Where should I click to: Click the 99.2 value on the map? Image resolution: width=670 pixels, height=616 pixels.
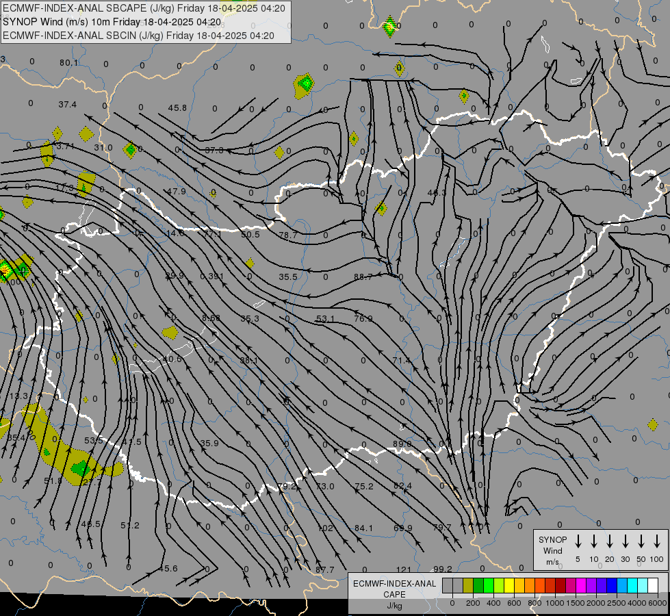(443, 569)
